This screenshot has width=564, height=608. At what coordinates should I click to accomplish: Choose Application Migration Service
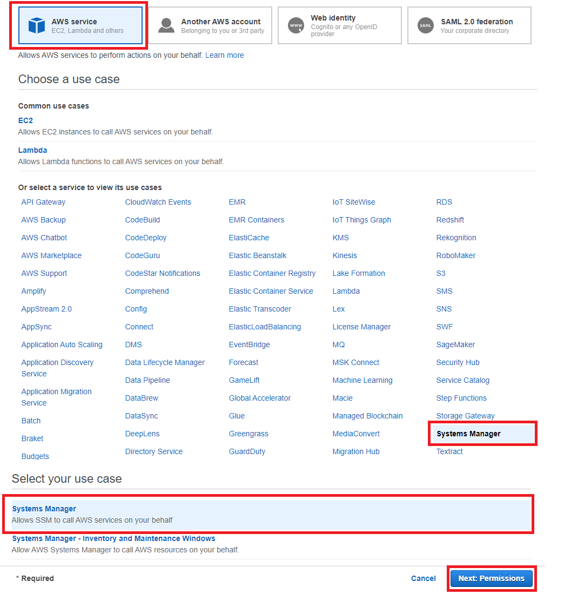(x=57, y=397)
